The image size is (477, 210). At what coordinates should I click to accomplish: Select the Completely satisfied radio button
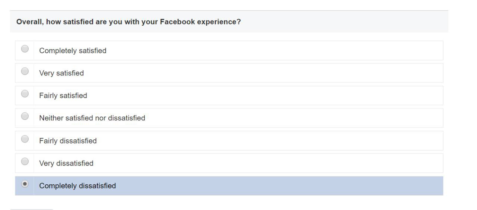25,49
